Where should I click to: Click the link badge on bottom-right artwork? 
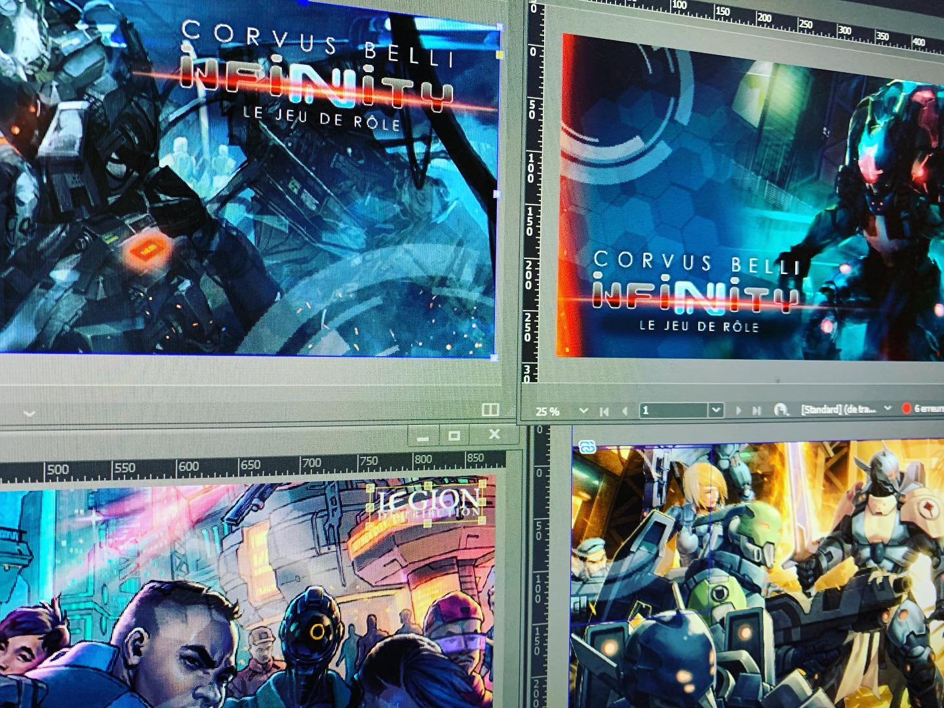point(587,447)
